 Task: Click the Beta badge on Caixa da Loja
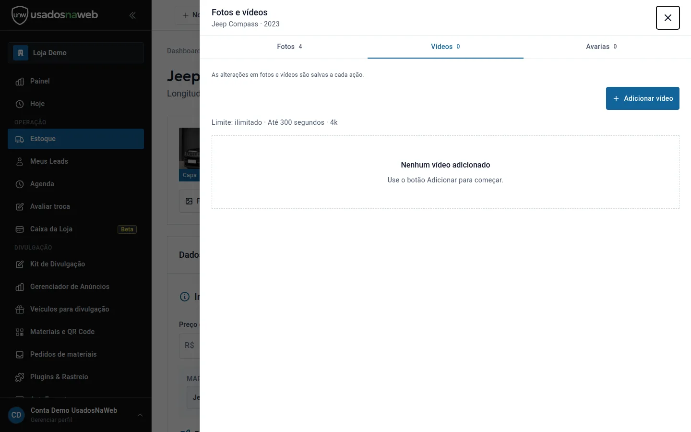(x=127, y=229)
